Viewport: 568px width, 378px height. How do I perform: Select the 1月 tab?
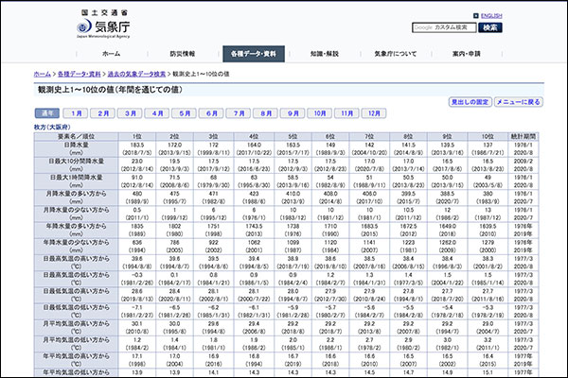click(x=76, y=113)
